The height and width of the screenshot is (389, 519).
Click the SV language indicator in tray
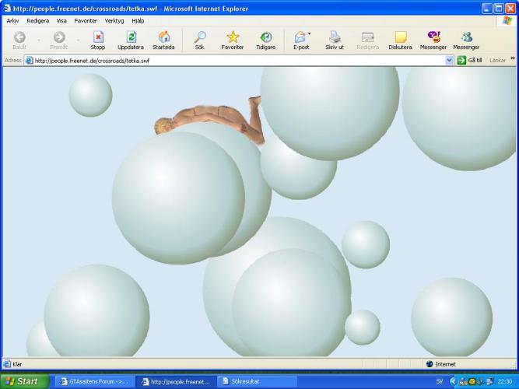click(x=439, y=381)
